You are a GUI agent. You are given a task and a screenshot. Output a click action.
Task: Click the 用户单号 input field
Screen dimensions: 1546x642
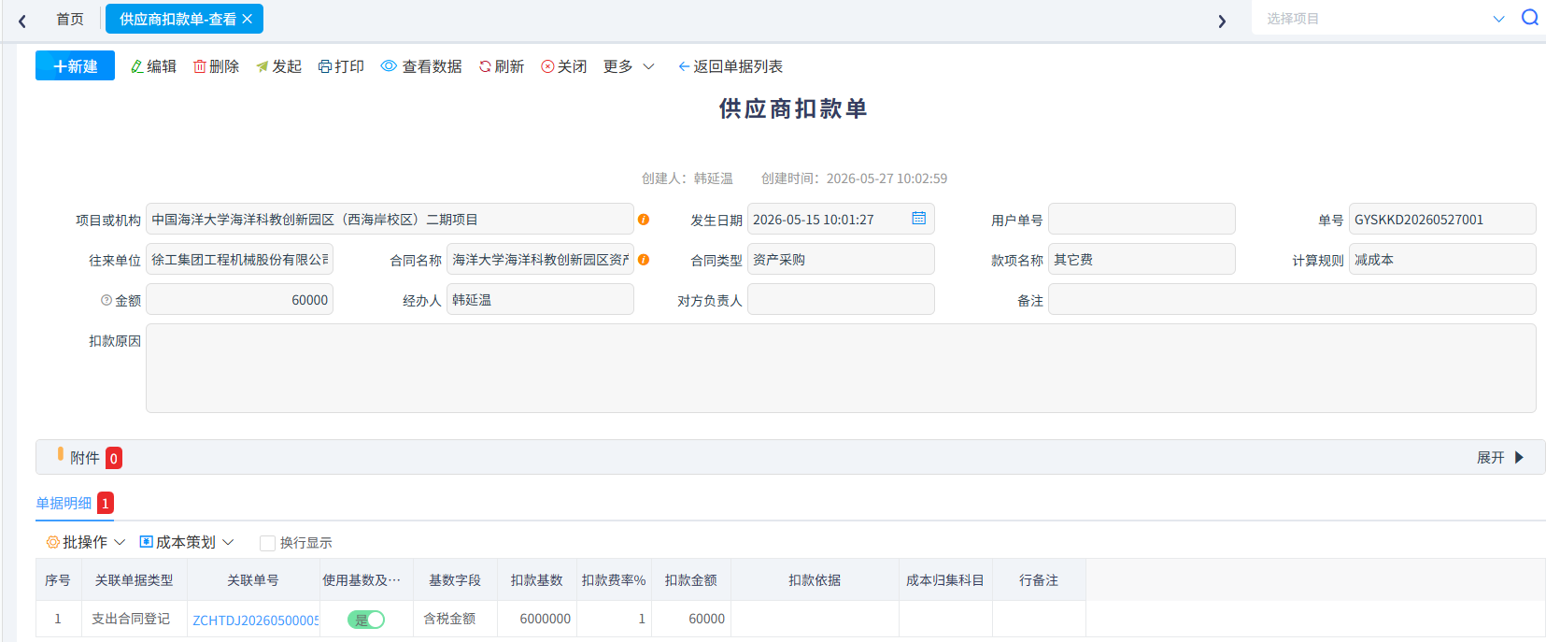[1142, 219]
